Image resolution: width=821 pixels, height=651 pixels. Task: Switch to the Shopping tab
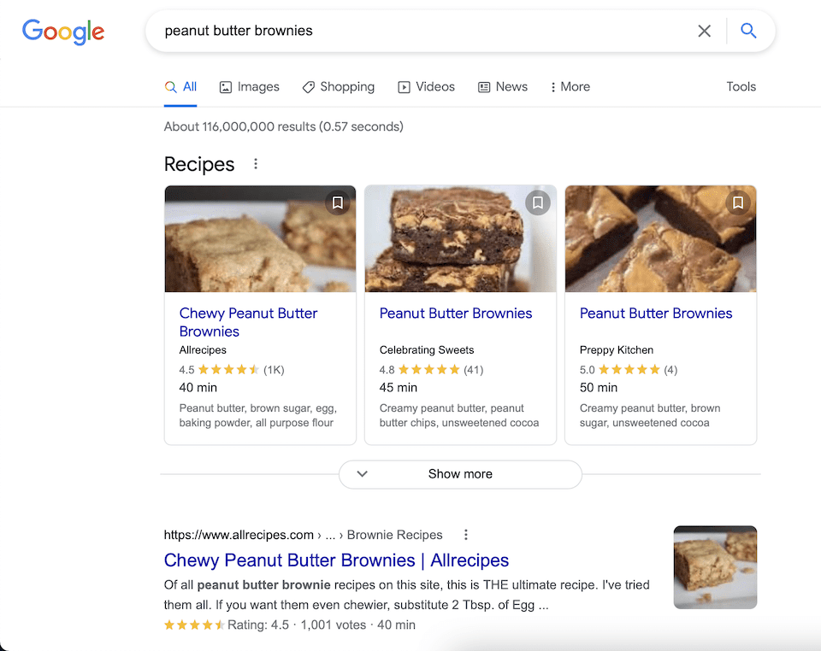(339, 86)
